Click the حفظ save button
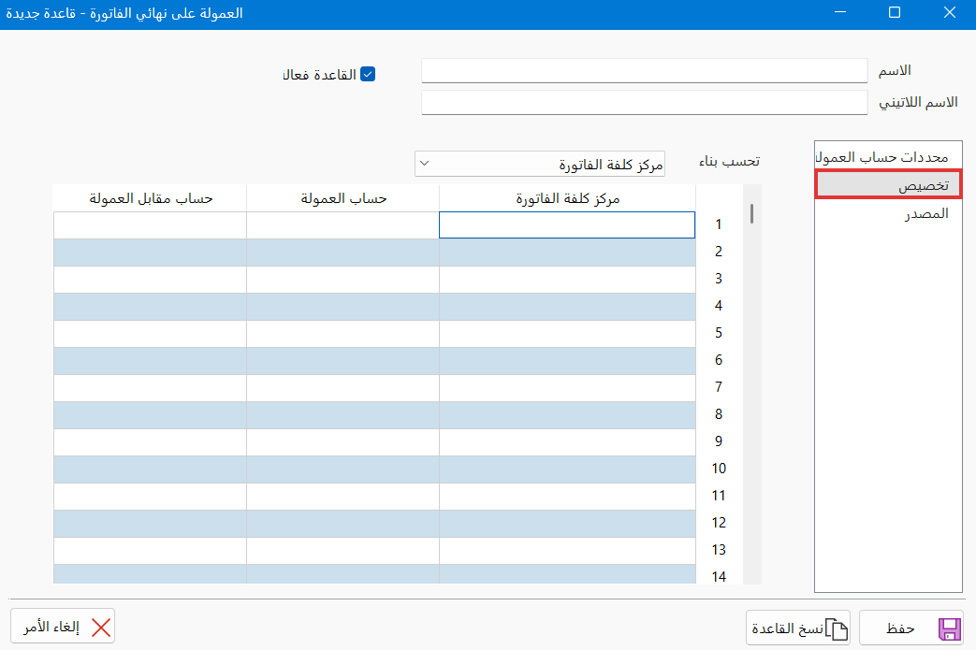Viewport: 976px width, 650px height. point(911,628)
